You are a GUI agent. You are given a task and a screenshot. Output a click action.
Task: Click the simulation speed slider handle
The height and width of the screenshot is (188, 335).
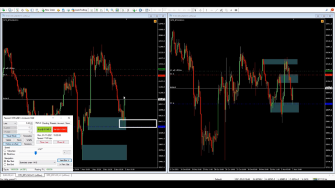pyautogui.click(x=36, y=153)
